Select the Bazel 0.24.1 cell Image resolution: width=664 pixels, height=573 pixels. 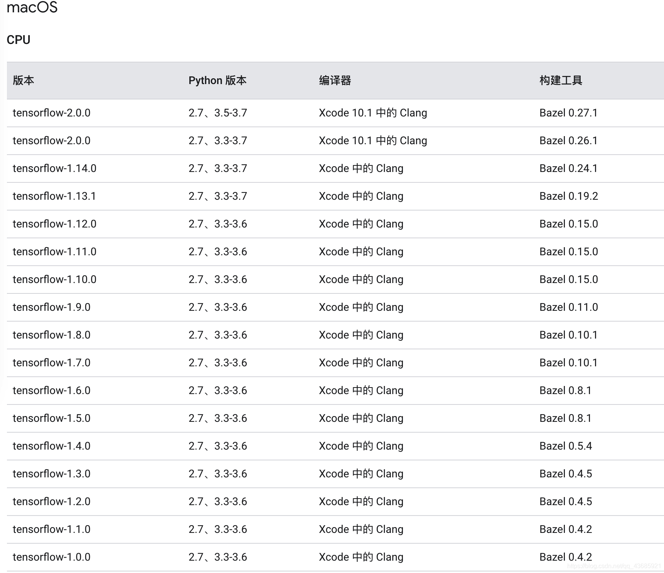(x=568, y=169)
